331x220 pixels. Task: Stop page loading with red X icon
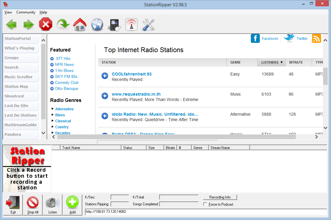(46, 24)
